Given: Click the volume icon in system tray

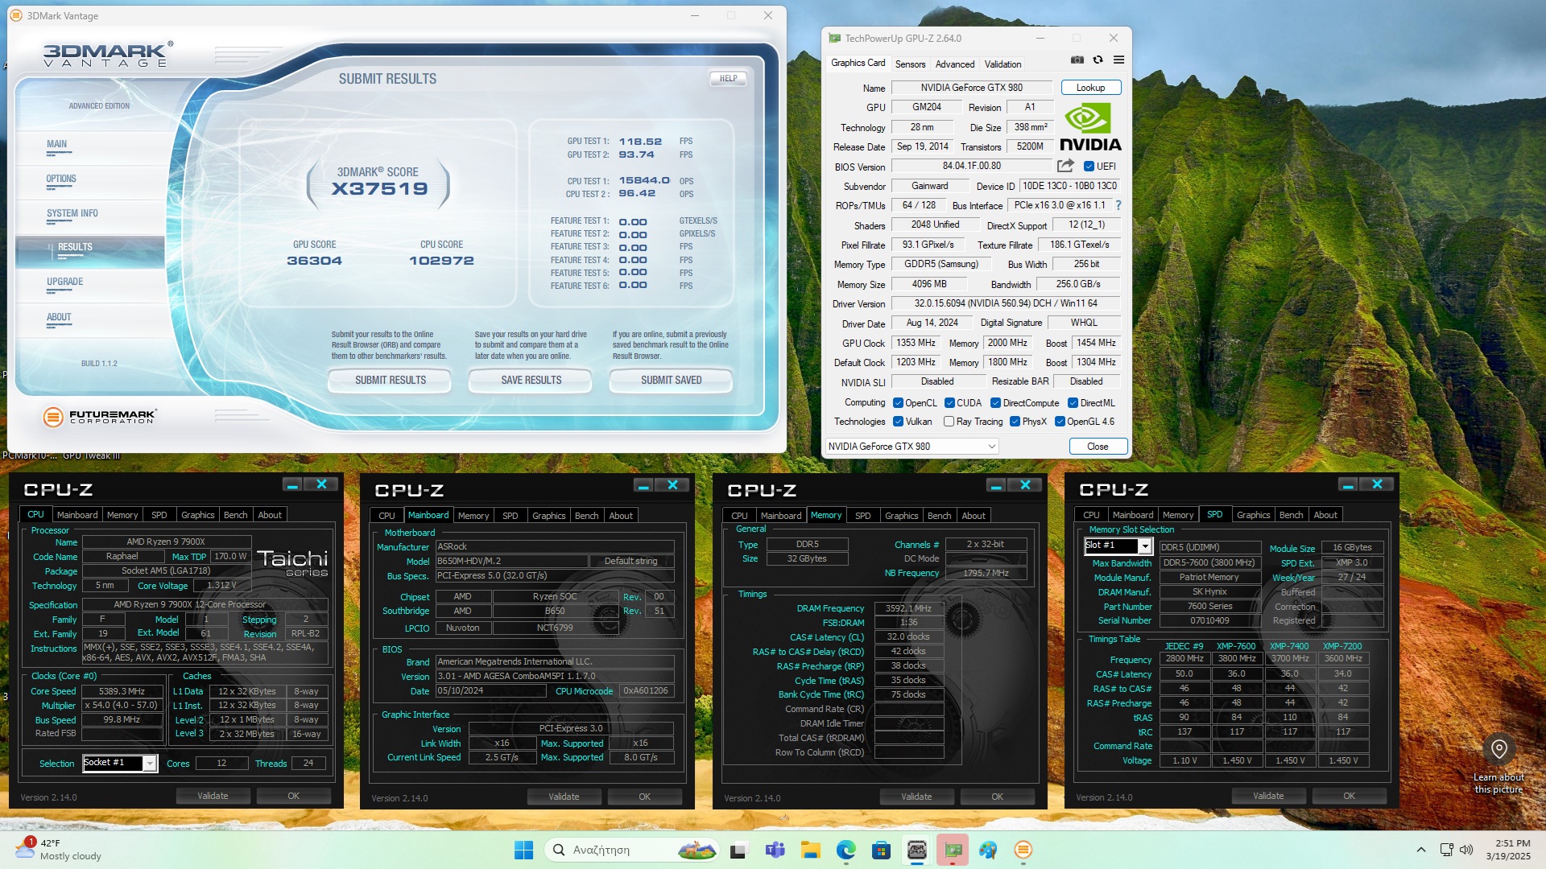Looking at the screenshot, I should click(1465, 850).
